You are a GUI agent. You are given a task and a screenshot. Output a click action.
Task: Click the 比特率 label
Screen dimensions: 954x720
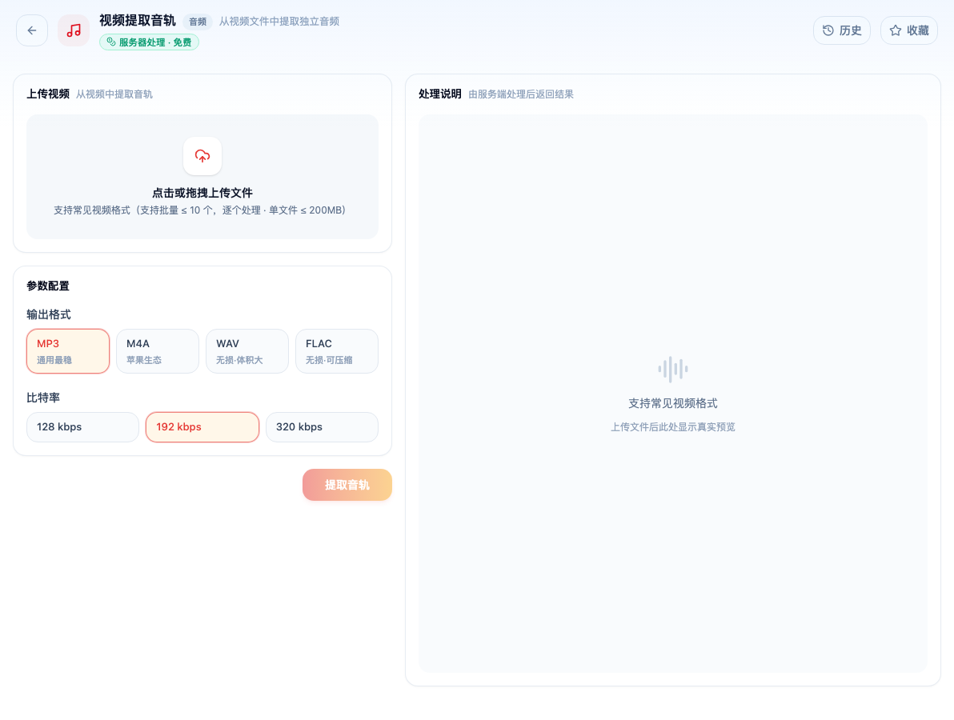click(43, 398)
